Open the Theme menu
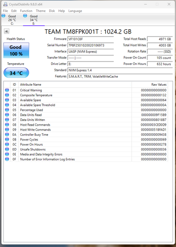 (x=41, y=11)
